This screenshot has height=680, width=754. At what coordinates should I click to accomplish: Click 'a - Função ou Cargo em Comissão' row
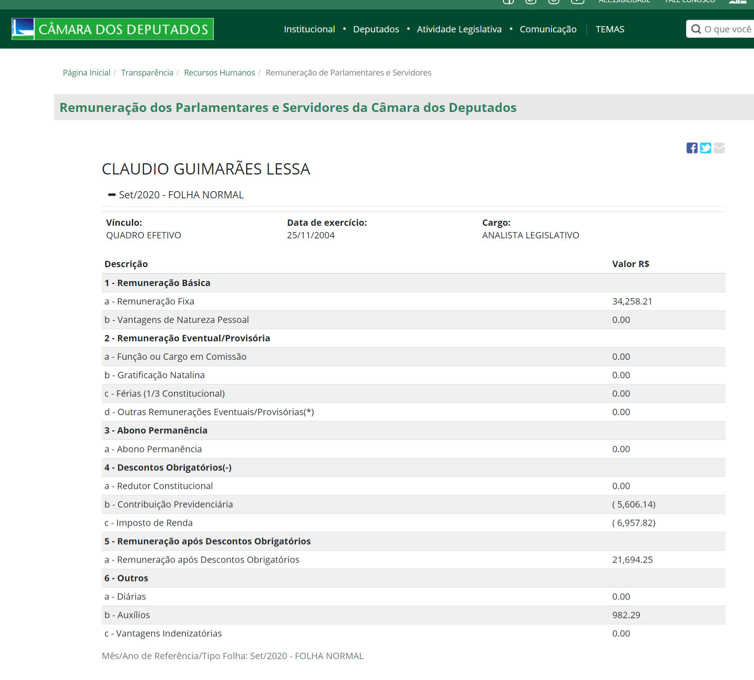[x=413, y=357]
